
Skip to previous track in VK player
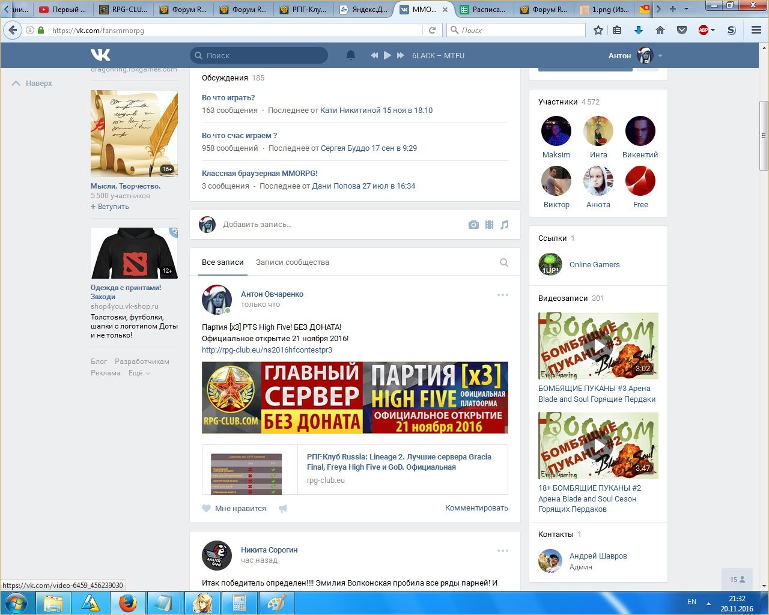tap(374, 55)
